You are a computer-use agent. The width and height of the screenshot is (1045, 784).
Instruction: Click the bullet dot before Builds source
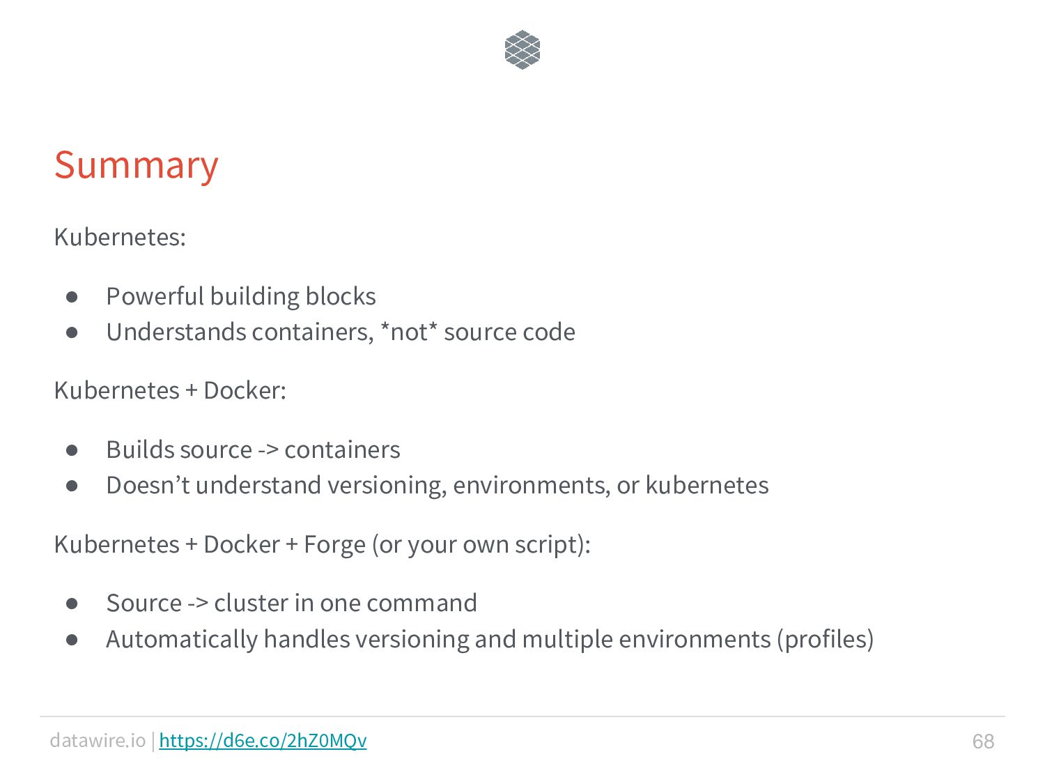coord(72,450)
